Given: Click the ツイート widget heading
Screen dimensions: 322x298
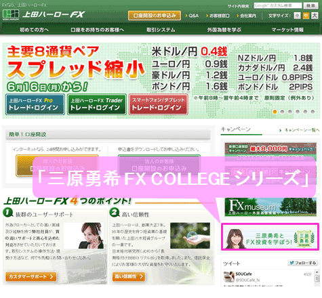Looking at the screenshot, I should tap(232, 263).
